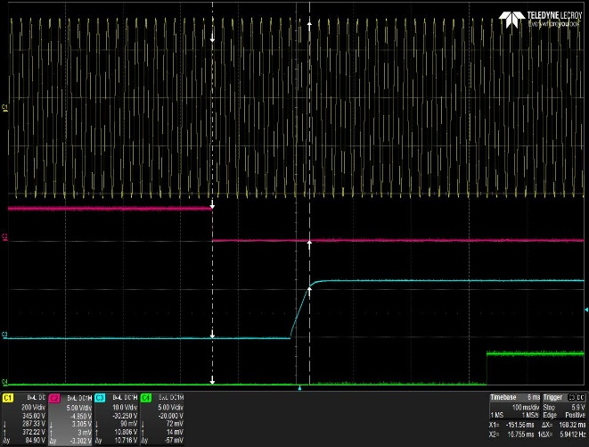The width and height of the screenshot is (589, 447).
Task: Select the magenta C2 ground marker on left edge
Action: pos(4,238)
